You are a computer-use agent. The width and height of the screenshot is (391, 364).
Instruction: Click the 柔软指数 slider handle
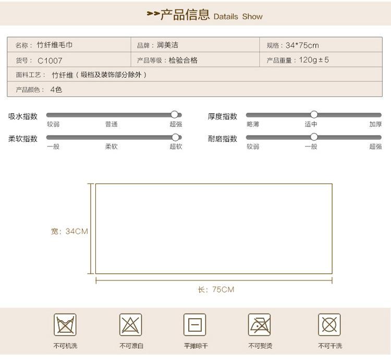point(176,137)
